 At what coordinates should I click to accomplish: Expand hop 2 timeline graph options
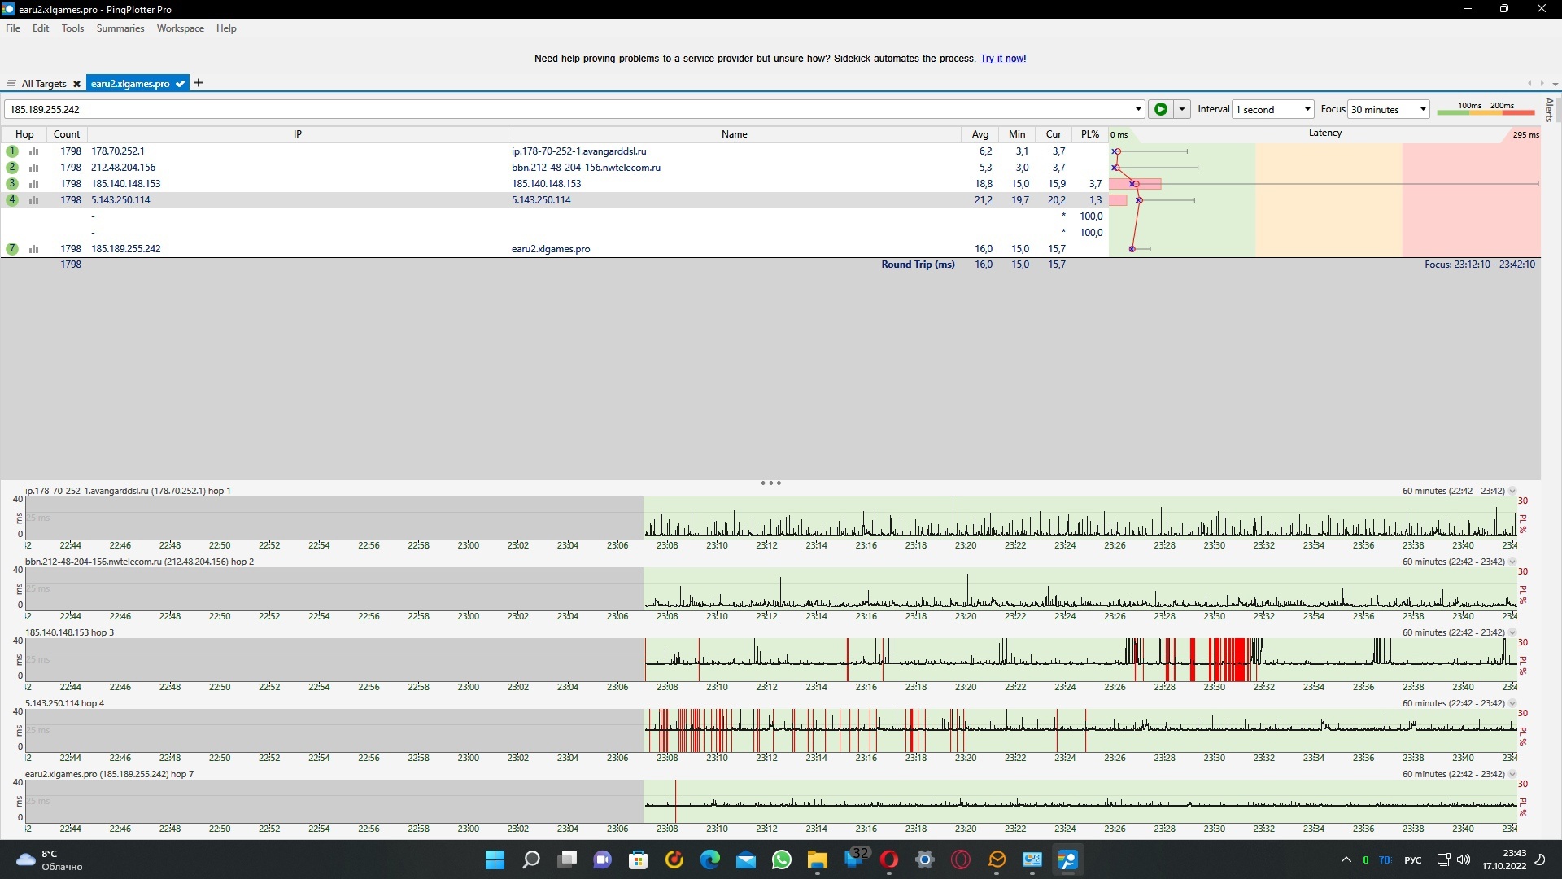[1512, 562]
